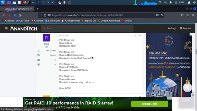
Task: Click the Oct 4, 2001 post date
Action: (x=64, y=35)
